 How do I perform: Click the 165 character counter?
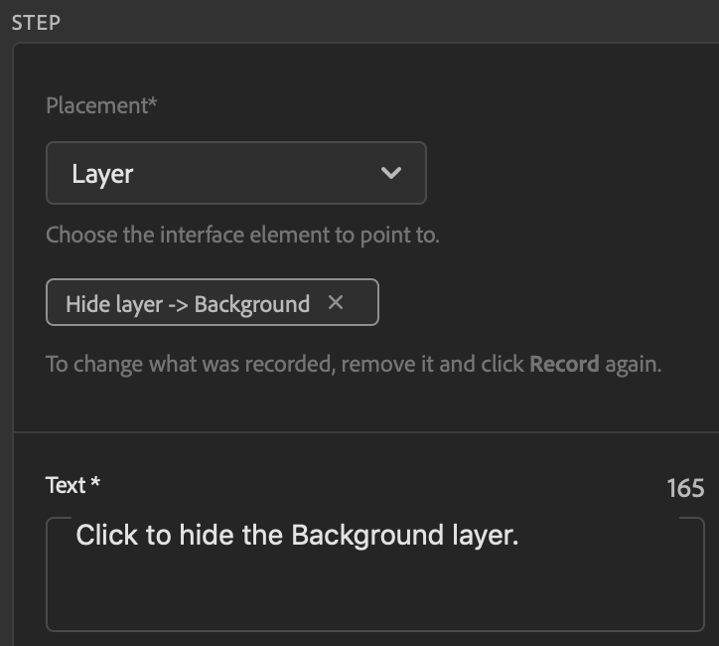coord(685,488)
